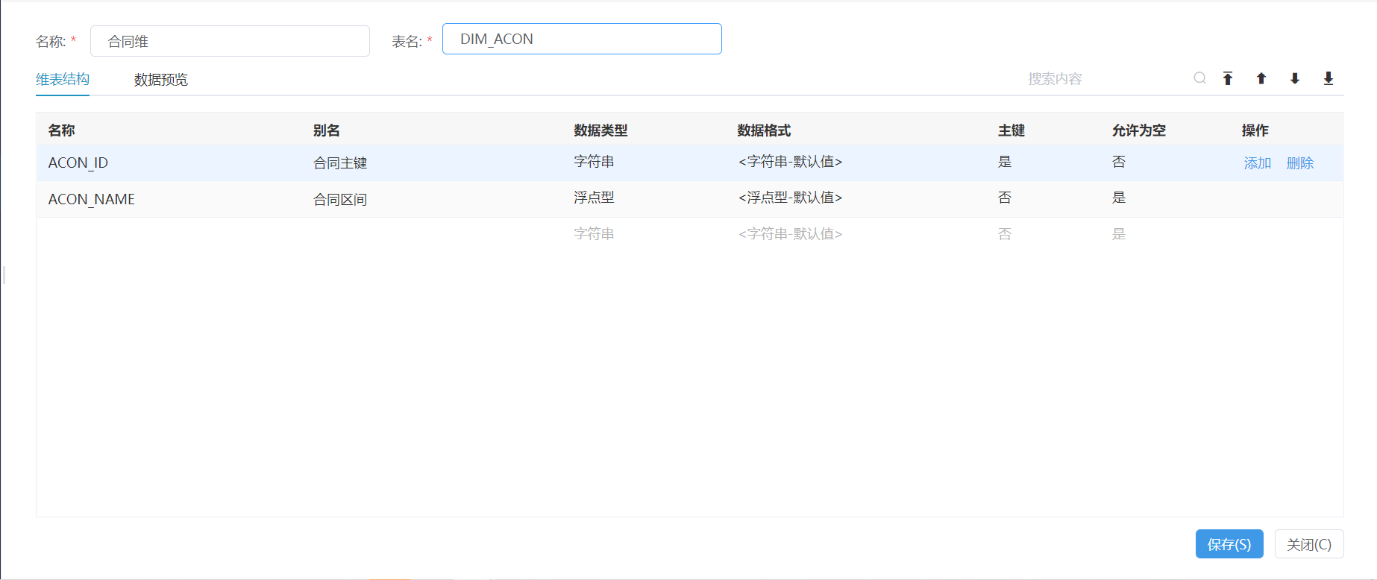The image size is (1377, 580).
Task: Open the 数据预览 tab
Action: point(161,80)
